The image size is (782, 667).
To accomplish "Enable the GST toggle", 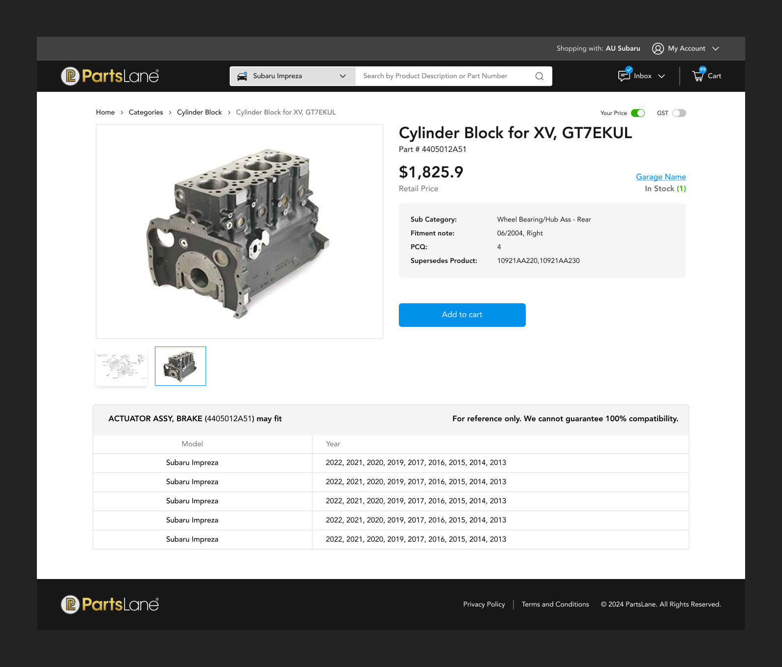I will (x=679, y=113).
